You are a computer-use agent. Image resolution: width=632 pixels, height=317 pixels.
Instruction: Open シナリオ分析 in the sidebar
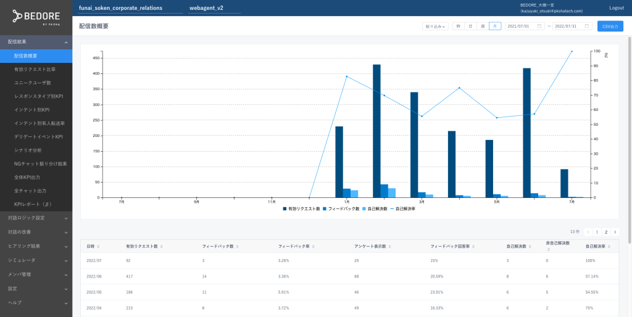(x=28, y=150)
